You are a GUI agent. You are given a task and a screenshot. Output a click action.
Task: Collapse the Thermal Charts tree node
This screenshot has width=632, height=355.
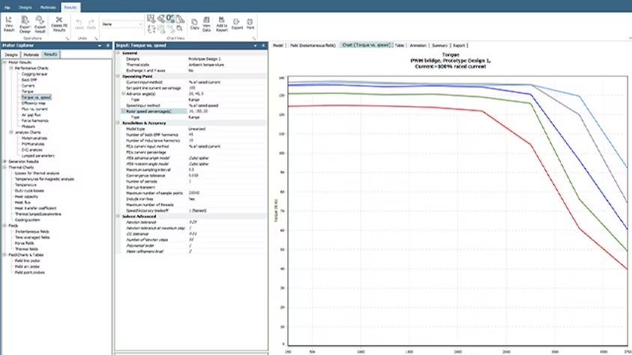pyautogui.click(x=3, y=167)
